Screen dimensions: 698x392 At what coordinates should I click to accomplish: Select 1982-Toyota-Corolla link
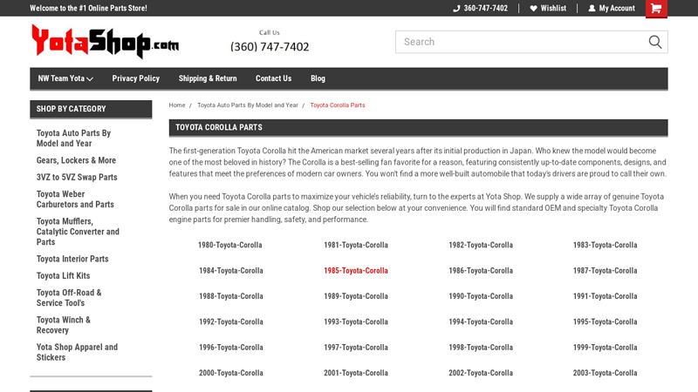click(481, 245)
